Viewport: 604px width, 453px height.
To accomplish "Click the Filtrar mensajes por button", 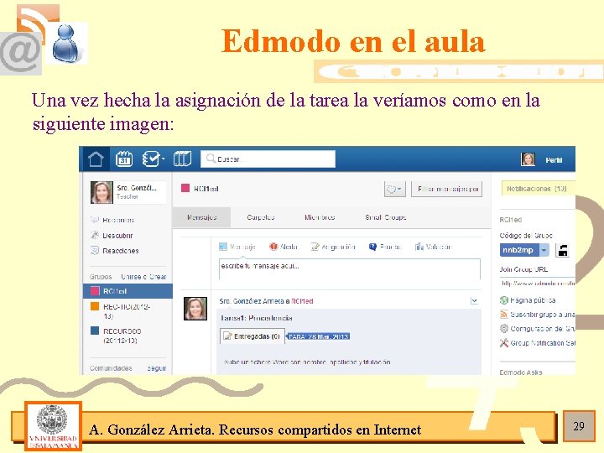I will (446, 189).
